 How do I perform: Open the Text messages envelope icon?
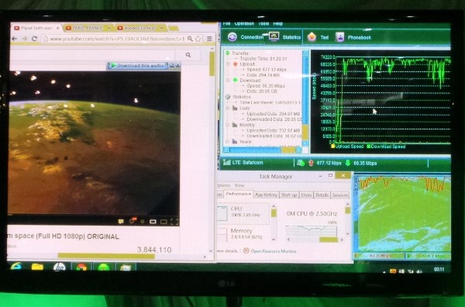pyautogui.click(x=312, y=37)
